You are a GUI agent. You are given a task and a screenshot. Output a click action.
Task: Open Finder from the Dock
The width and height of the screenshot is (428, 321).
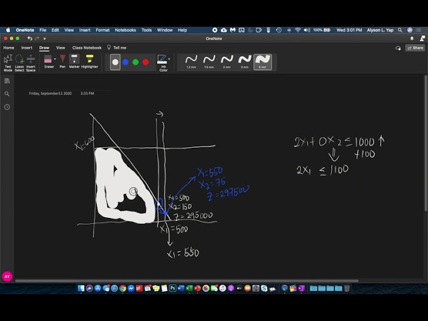81,288
